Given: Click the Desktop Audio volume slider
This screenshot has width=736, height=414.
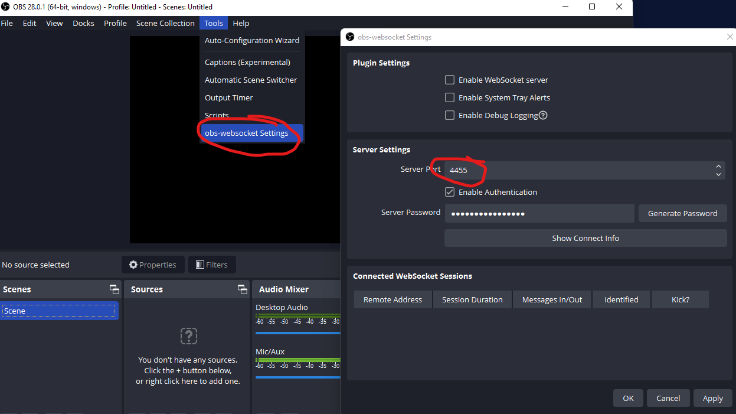Looking at the screenshot, I should [298, 333].
